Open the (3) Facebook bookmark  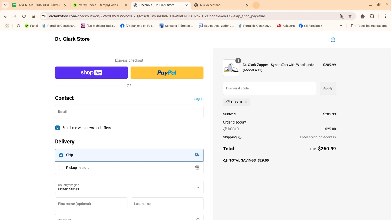[x=310, y=26]
